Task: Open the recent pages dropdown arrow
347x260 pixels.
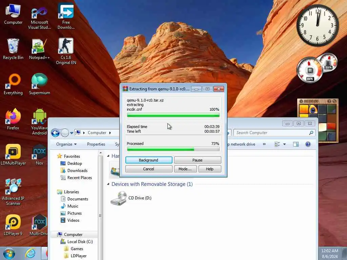Action: pyautogui.click(x=72, y=133)
